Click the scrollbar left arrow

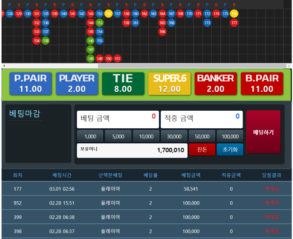tap(4, 66)
